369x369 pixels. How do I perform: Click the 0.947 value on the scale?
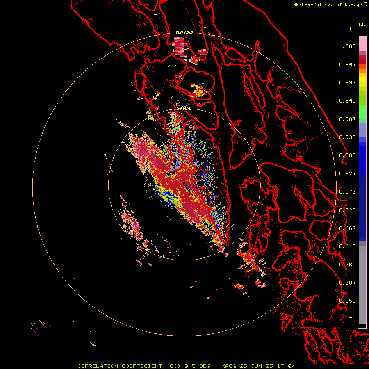click(x=347, y=64)
